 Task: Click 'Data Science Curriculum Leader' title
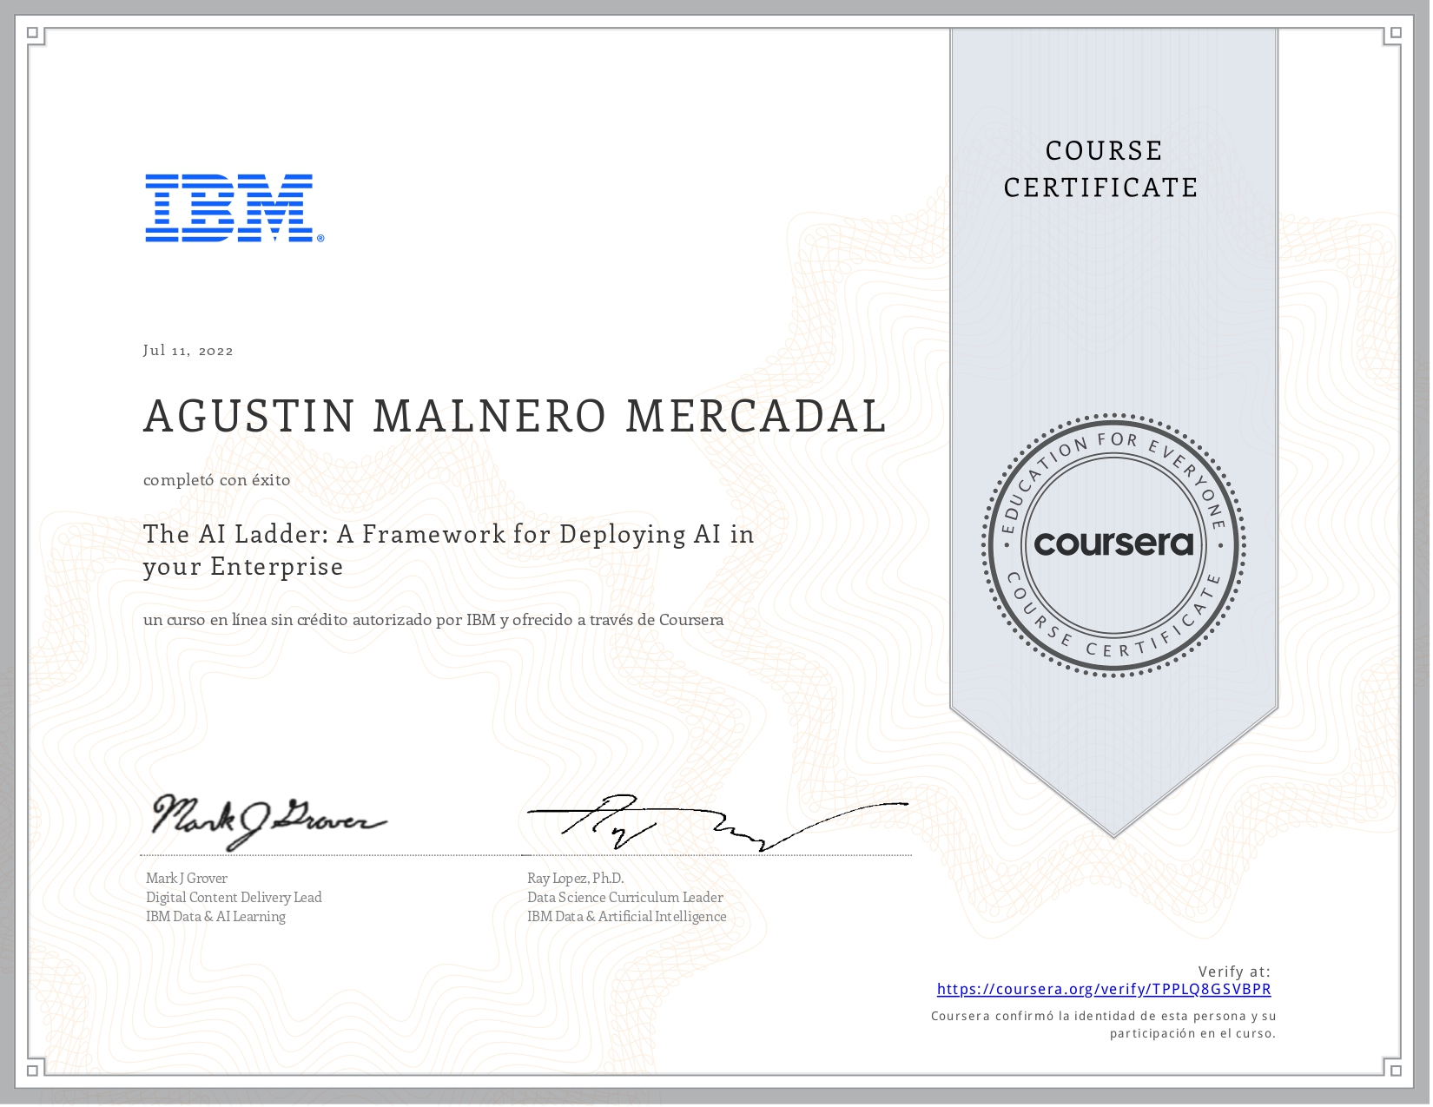click(625, 898)
